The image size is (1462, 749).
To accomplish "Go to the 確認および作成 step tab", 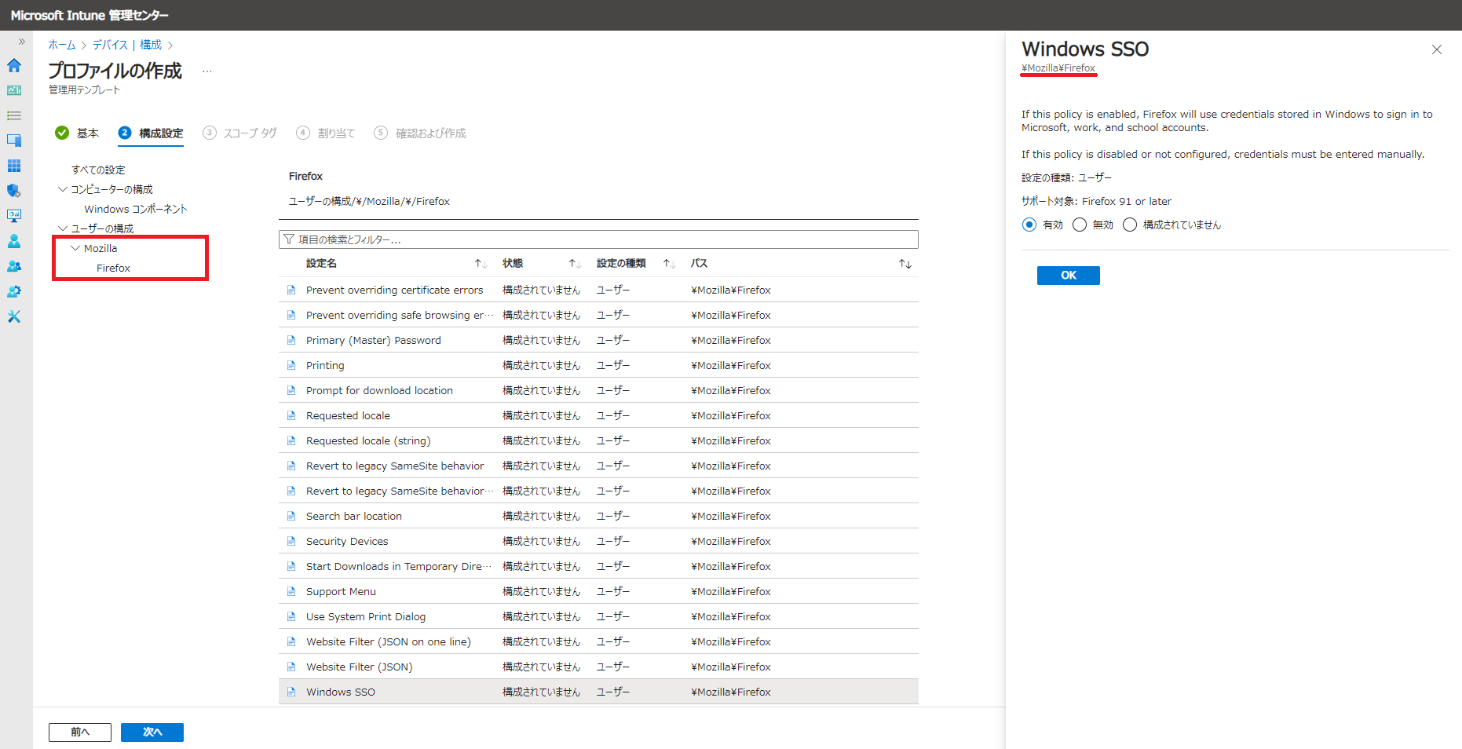I will click(x=420, y=133).
